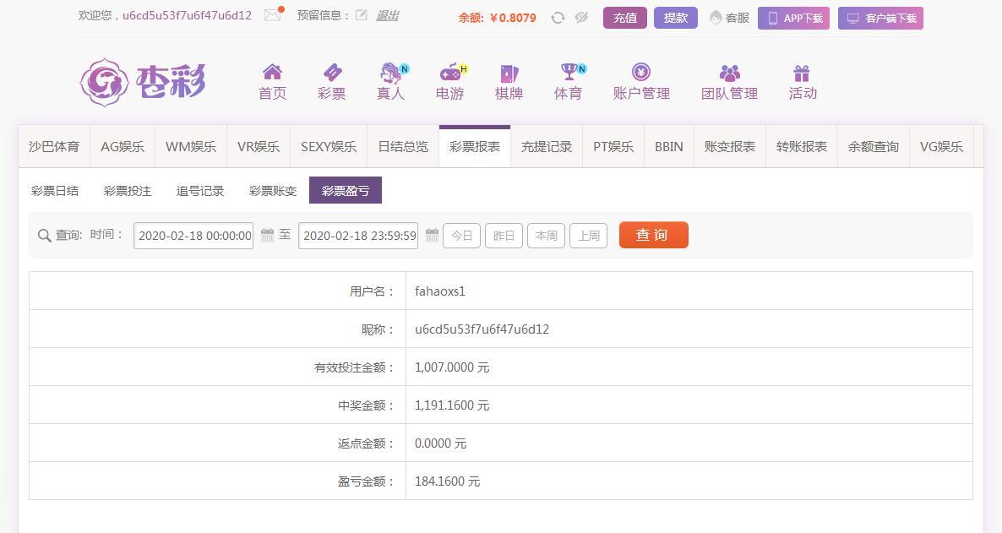1002x533 pixels.
Task: Click the balance amount ¥0.8079
Action: click(513, 18)
